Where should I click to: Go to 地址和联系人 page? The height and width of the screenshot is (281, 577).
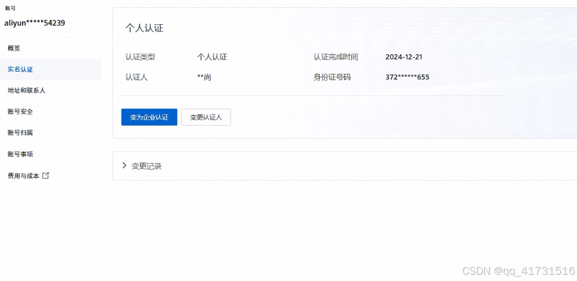[27, 90]
